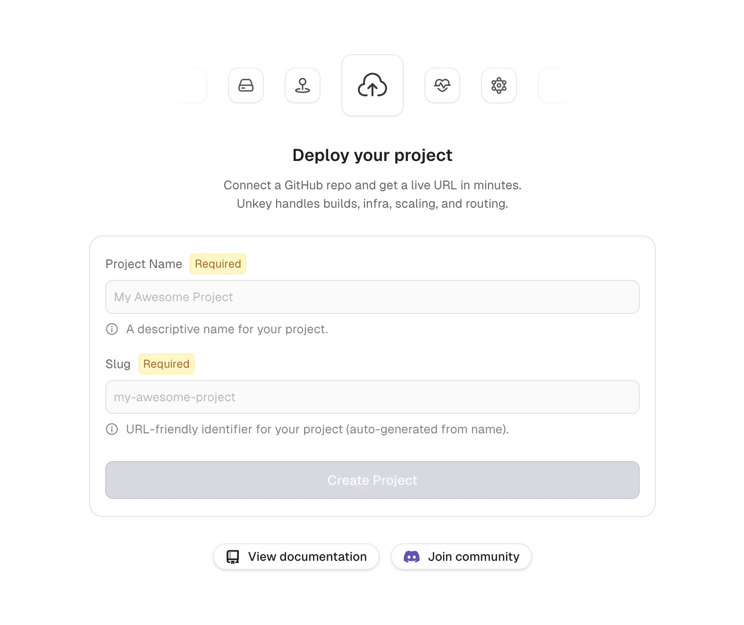Focus the My Awesome Project name input
This screenshot has width=744, height=625.
point(372,297)
